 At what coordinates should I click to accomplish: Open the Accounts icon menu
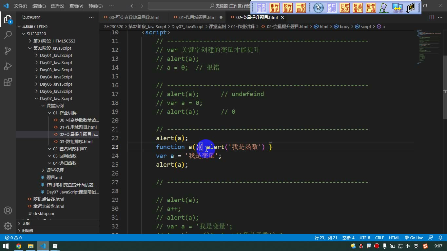(8, 210)
